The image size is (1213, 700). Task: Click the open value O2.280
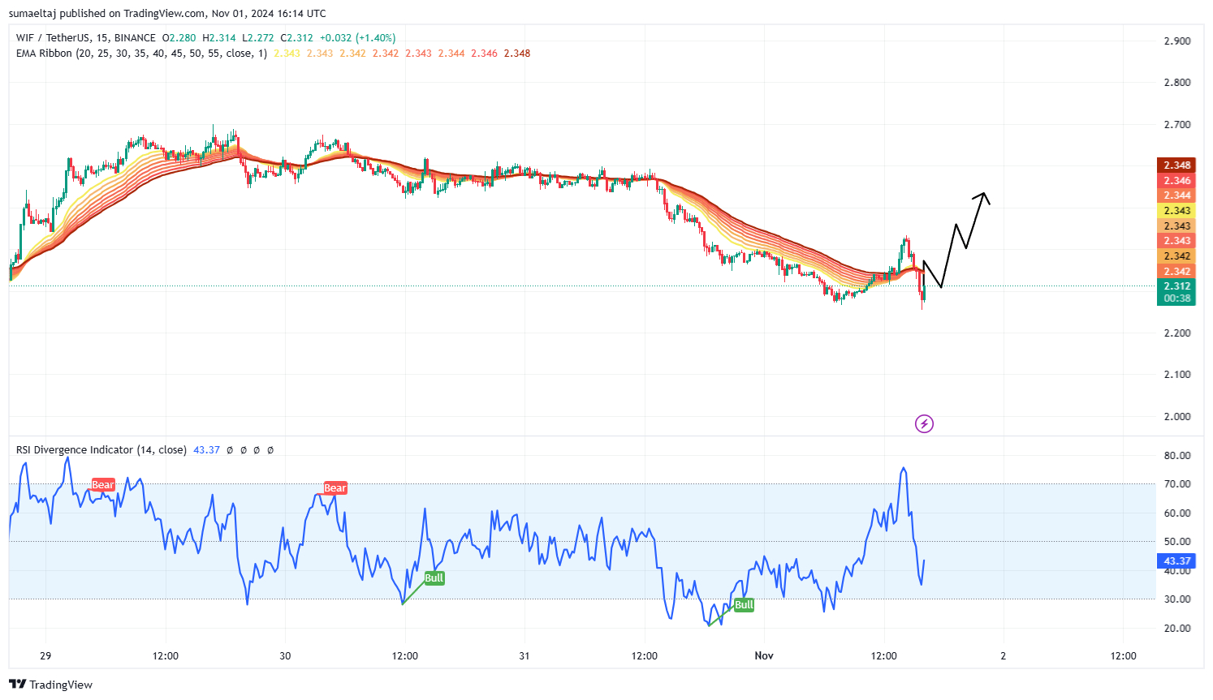pos(179,38)
